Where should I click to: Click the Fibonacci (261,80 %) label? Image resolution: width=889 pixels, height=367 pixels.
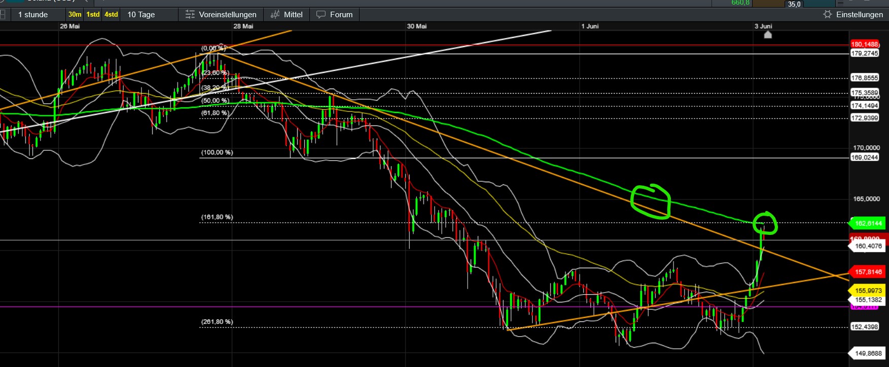217,322
